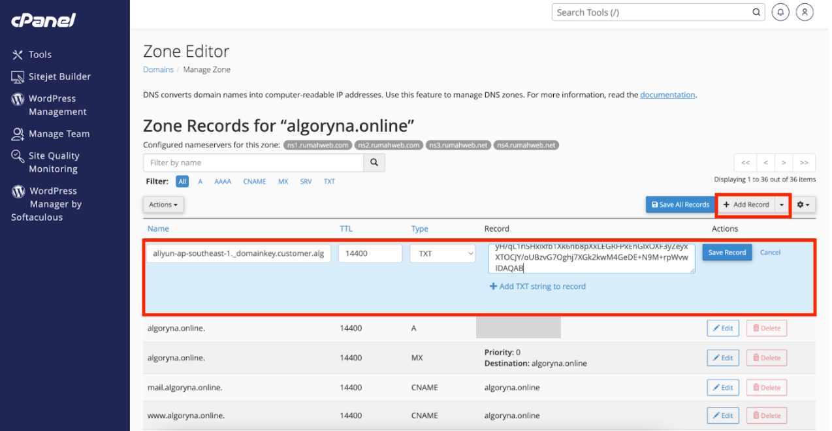
Task: Filter records by CNAME type
Action: coord(254,182)
